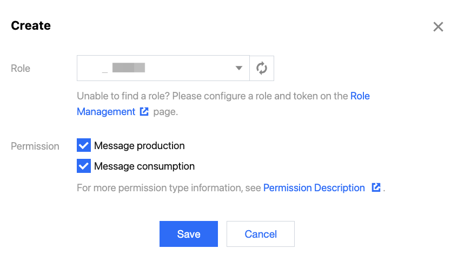Click the 'Unable to find a role?' hint
The width and height of the screenshot is (451, 255).
[x=213, y=96]
